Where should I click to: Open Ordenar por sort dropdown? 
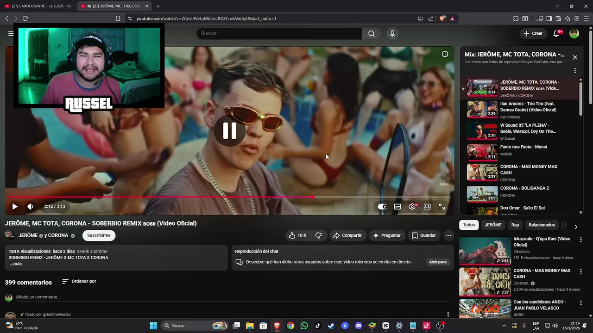79,281
